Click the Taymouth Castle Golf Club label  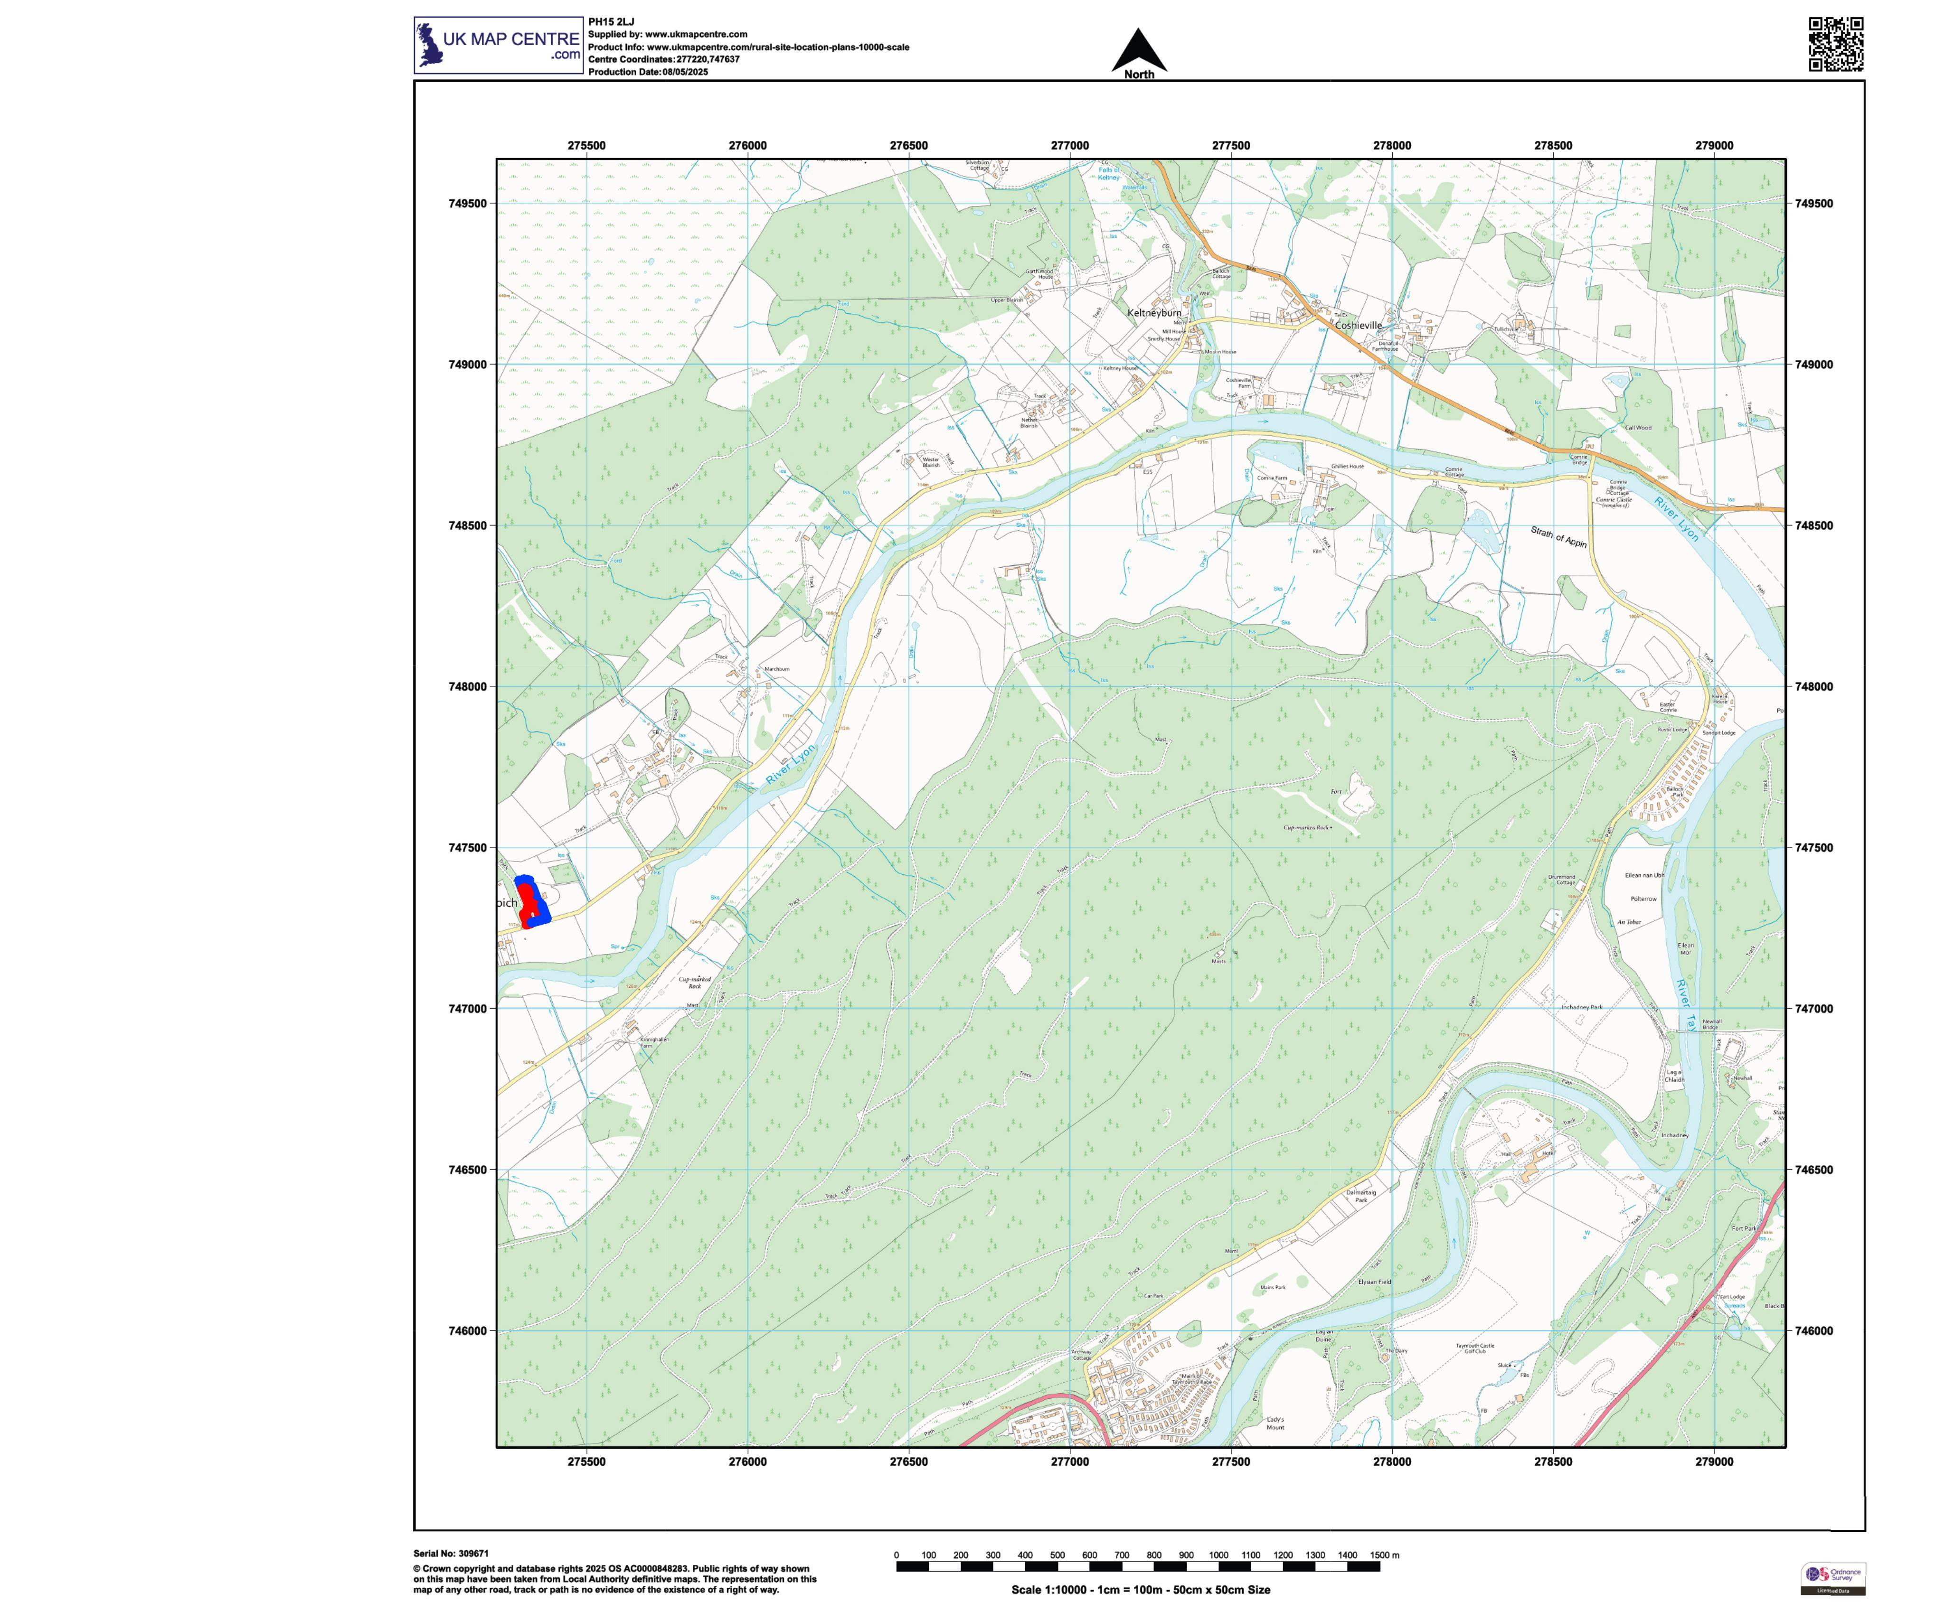pyautogui.click(x=1475, y=1348)
